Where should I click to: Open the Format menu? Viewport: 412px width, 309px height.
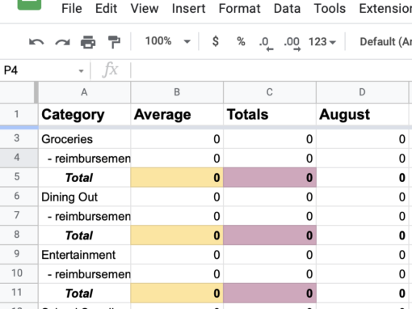[x=239, y=8]
